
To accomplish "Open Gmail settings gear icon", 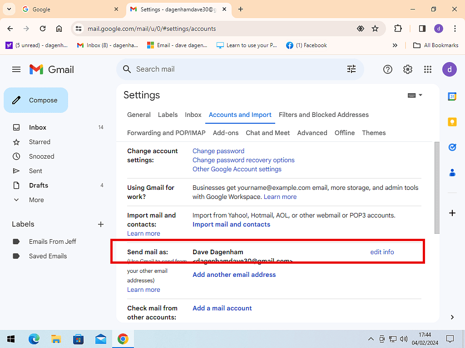I will (407, 69).
